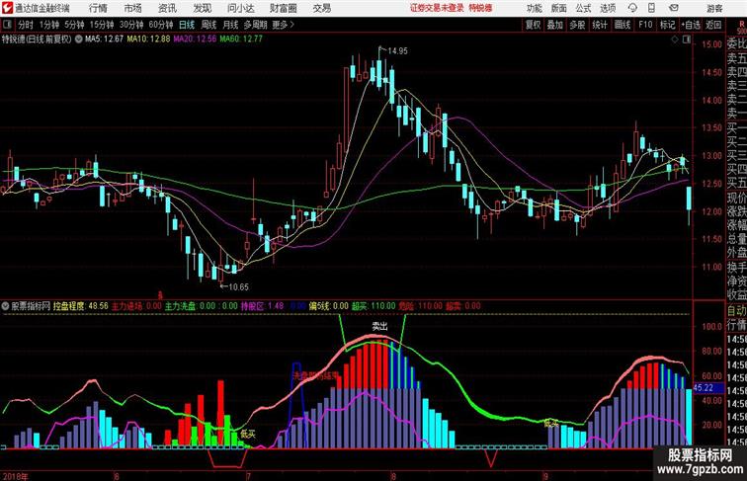Toggle the side panel icon at chart top right
Image resolution: width=747 pixels, height=481 pixels.
pyautogui.click(x=686, y=40)
